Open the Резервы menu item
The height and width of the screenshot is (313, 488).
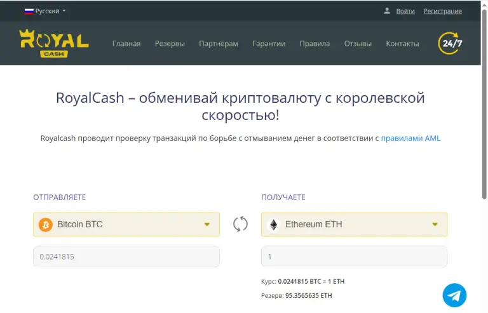tap(170, 44)
